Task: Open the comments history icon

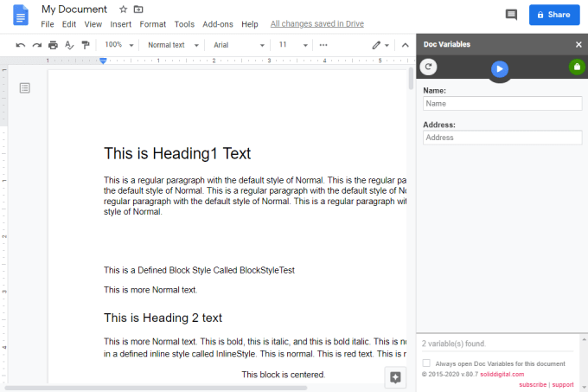Action: tap(511, 15)
